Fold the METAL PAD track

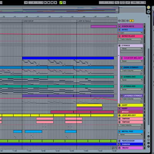coord(119,131)
